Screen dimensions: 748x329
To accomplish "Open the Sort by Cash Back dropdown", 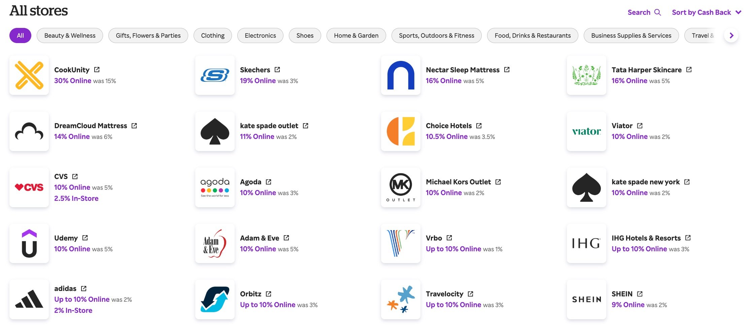I will (x=707, y=12).
